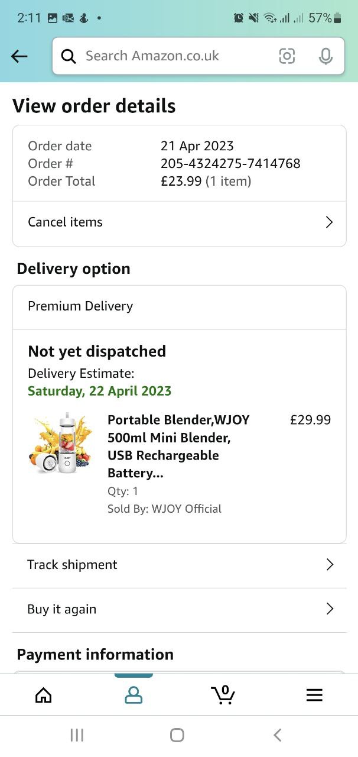Tap the Android back navigation button
The height and width of the screenshot is (757, 358).
[x=278, y=735]
